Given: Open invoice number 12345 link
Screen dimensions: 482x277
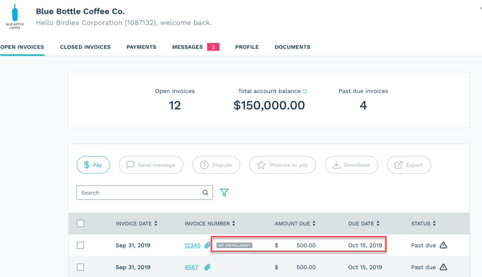Looking at the screenshot, I should pyautogui.click(x=192, y=245).
